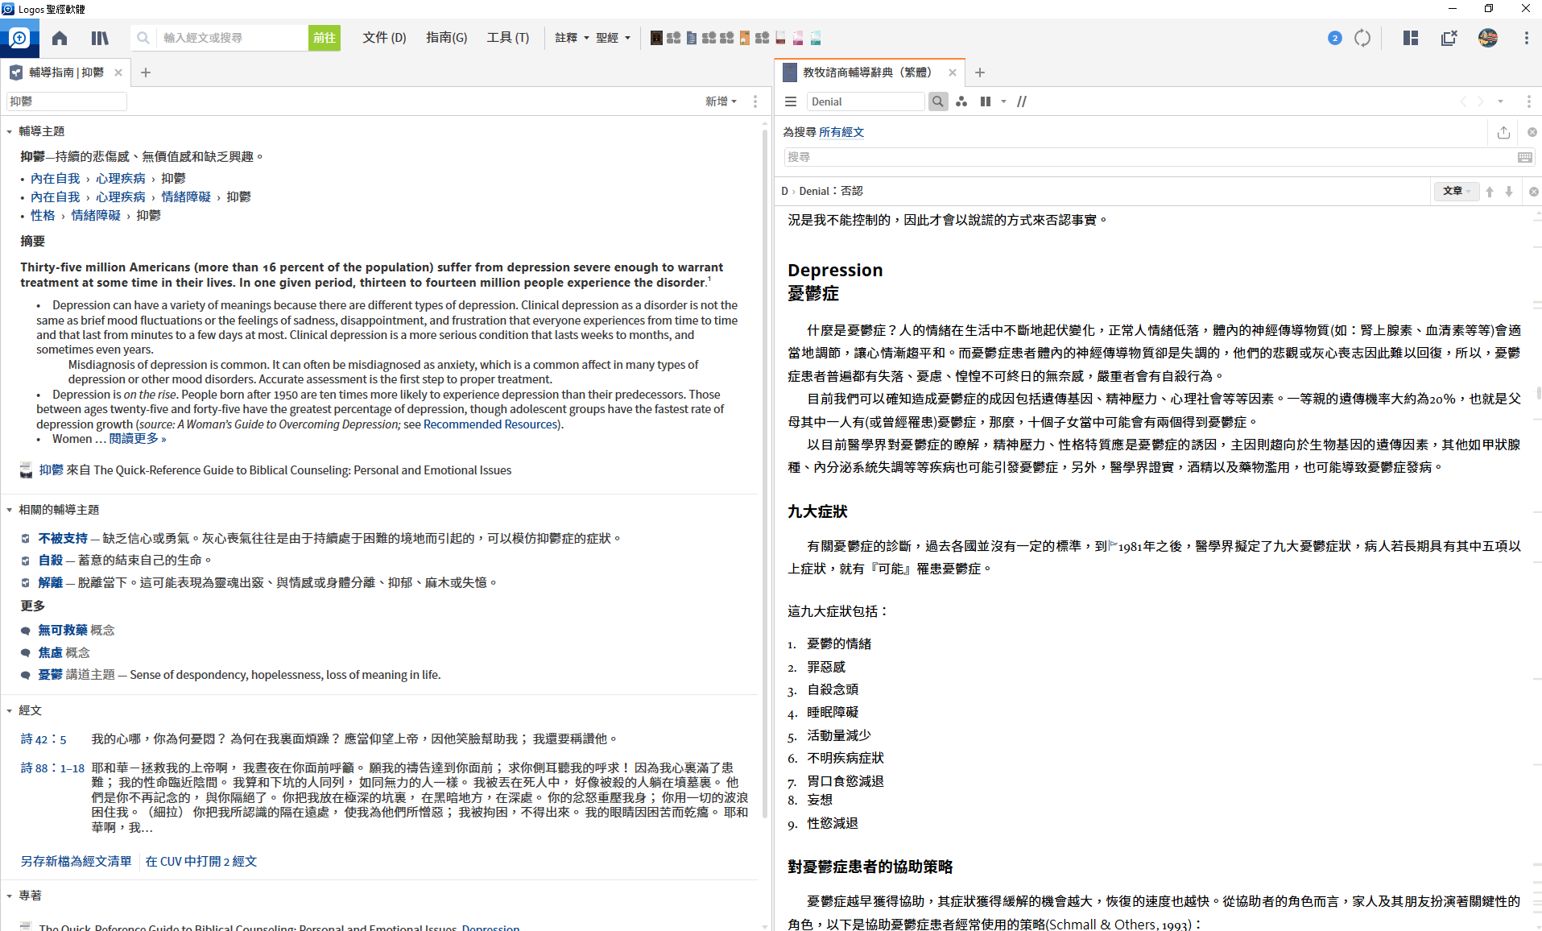Open the 工具 (T) menu
Screen dimensions: 1542x931
click(507, 38)
